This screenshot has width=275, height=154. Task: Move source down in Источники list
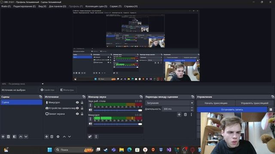pyautogui.click(x=70, y=136)
